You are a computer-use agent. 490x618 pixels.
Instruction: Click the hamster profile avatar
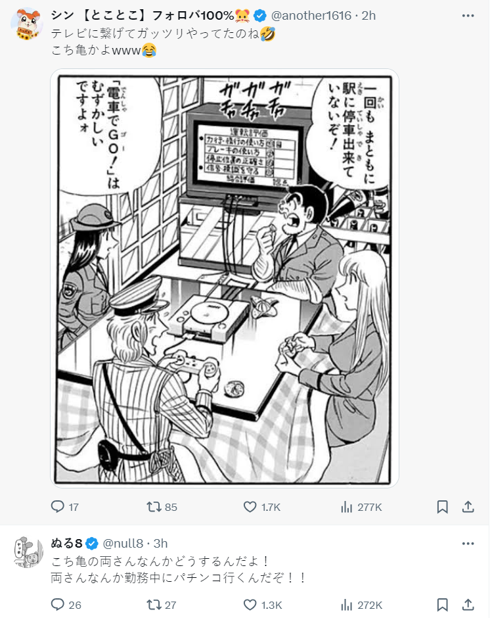point(27,24)
